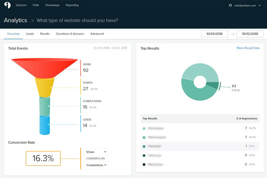Click the second result's teal dot

coord(144,137)
